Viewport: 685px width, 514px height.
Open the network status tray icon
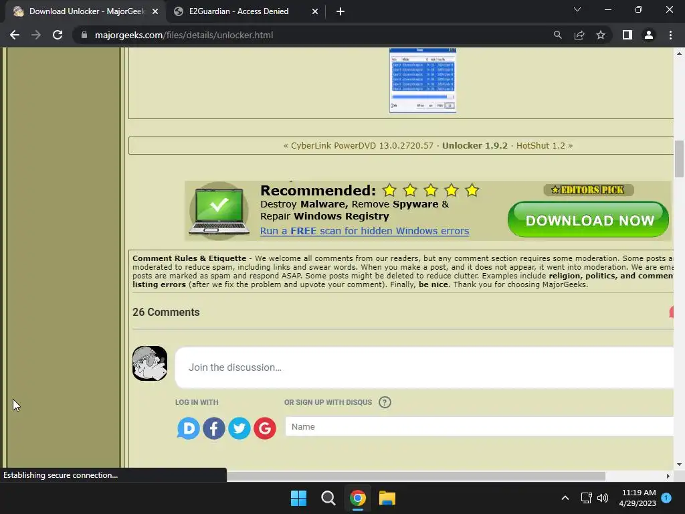[586, 498]
